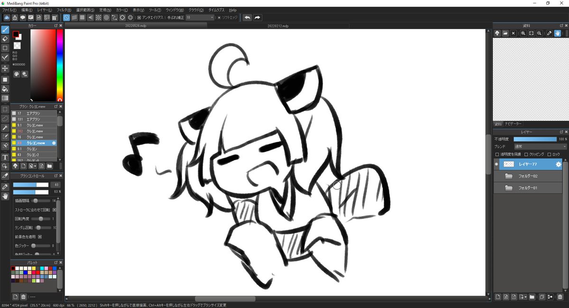Screen dimensions: 569x308
Task: Select the Eraser tool
Action: [5, 39]
